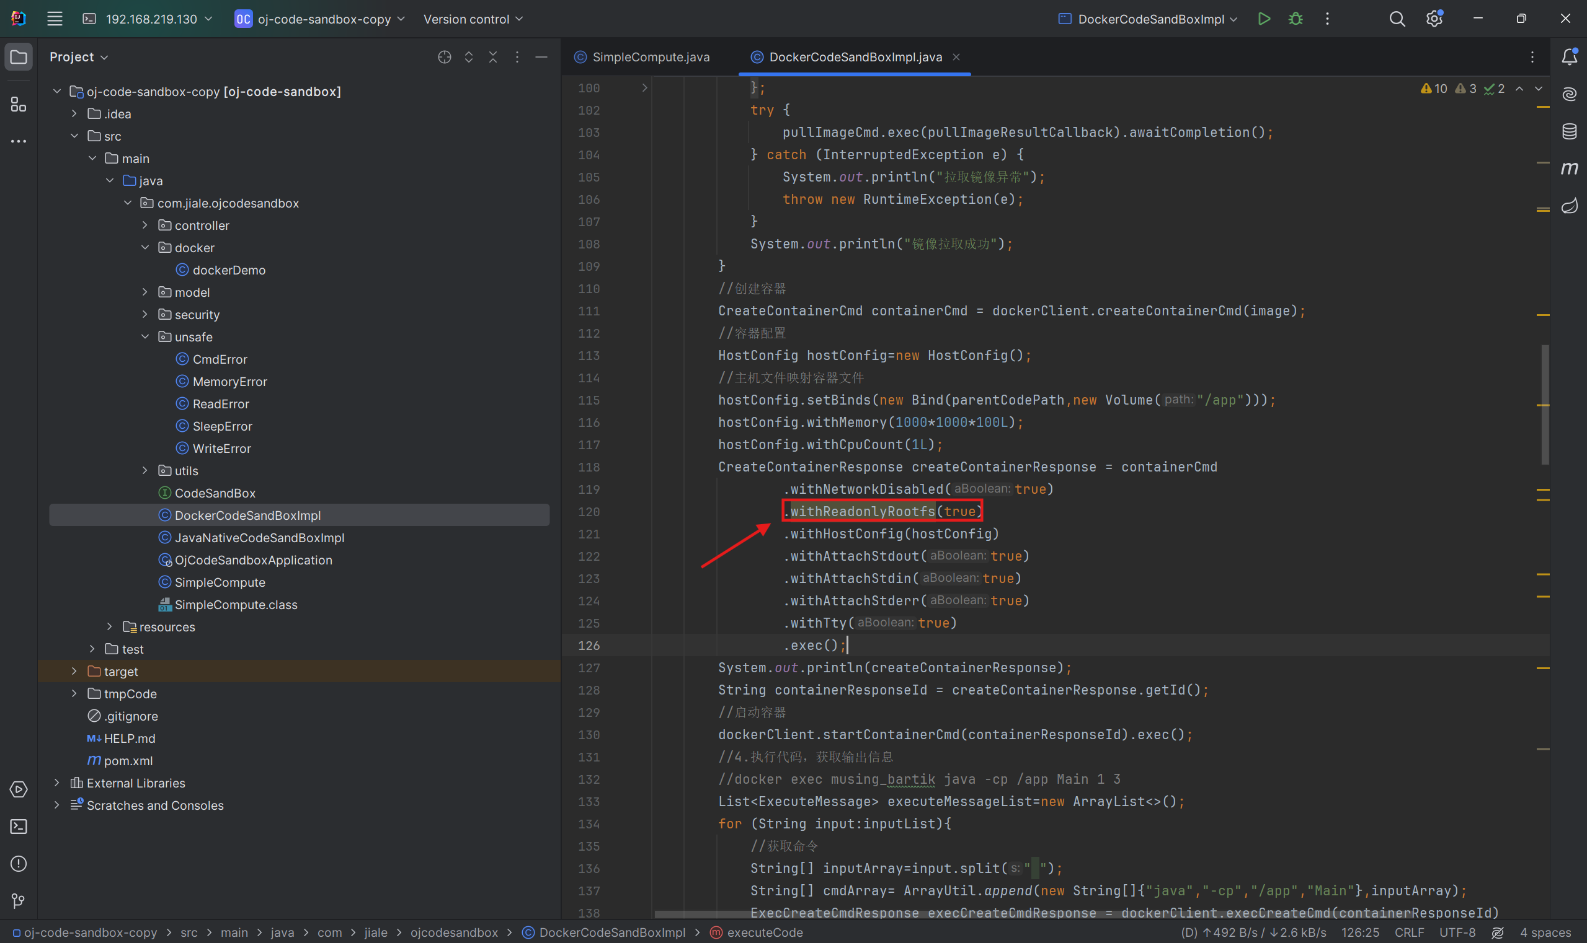1587x943 pixels.
Task: Open the main hamburger menu
Action: 55,19
